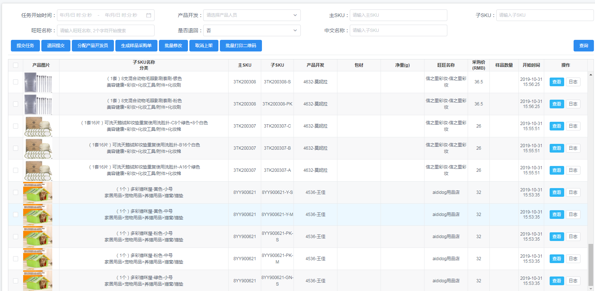Expand the 产品开发 personnel dropdown
Viewport: 595px width, 291px height.
click(x=252, y=15)
